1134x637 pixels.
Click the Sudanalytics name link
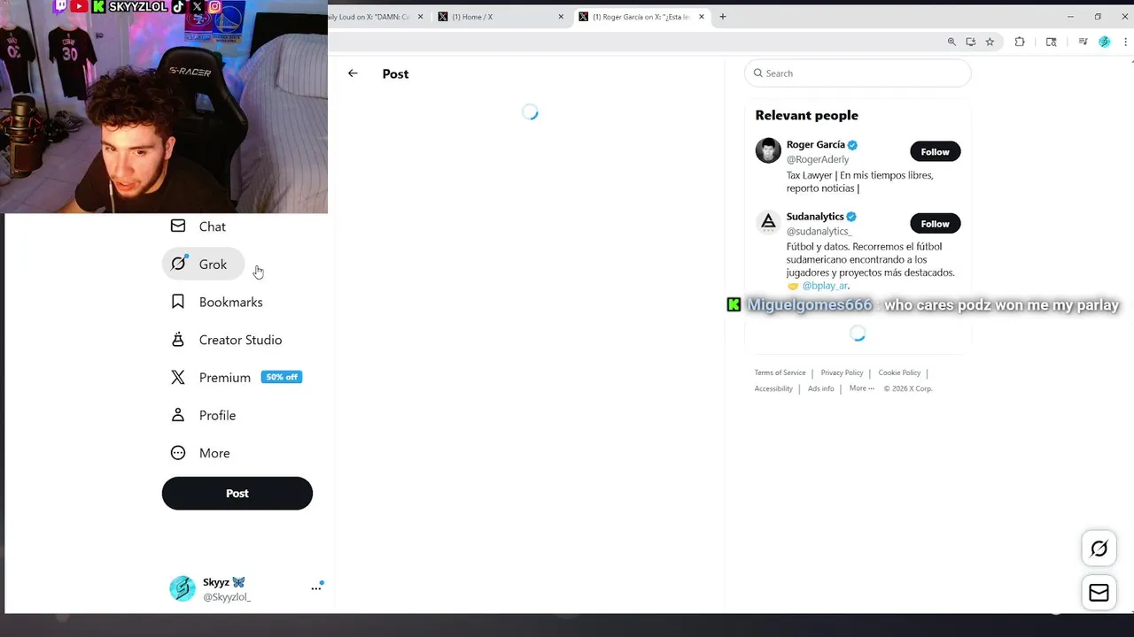[x=815, y=217]
